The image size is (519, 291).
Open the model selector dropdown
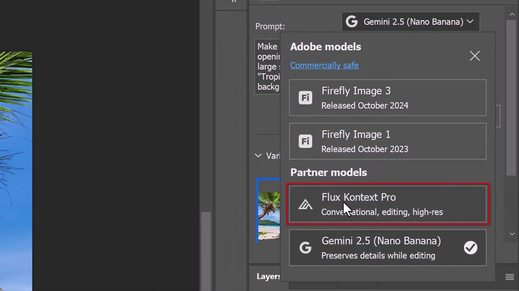pos(410,22)
